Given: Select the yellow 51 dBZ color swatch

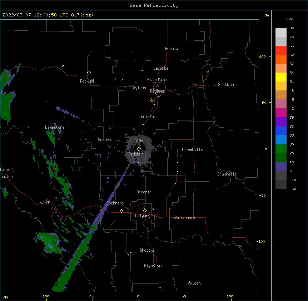Looking at the screenshot, I should (x=281, y=77).
